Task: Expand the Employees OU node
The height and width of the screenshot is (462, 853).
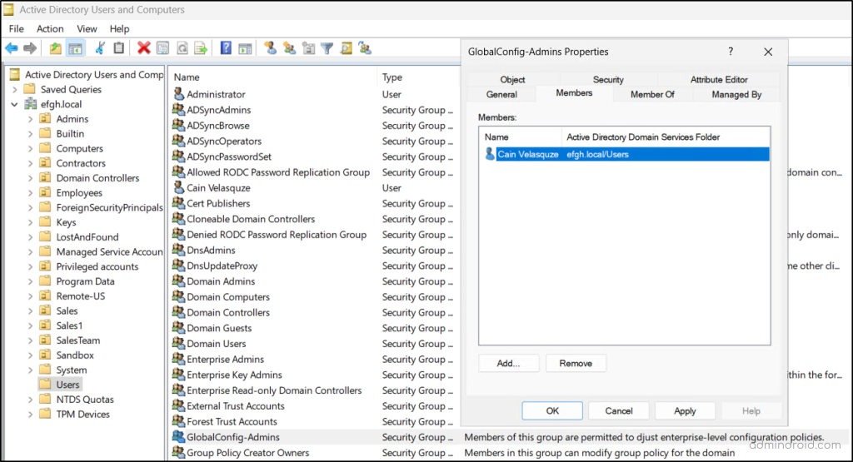Action: (x=31, y=193)
